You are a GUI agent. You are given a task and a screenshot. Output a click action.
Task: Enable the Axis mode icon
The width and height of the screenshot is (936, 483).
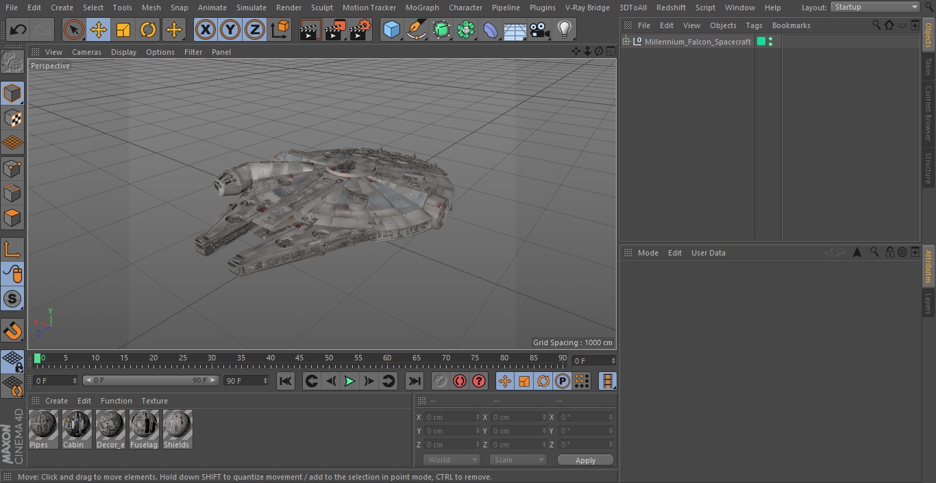[x=12, y=249]
